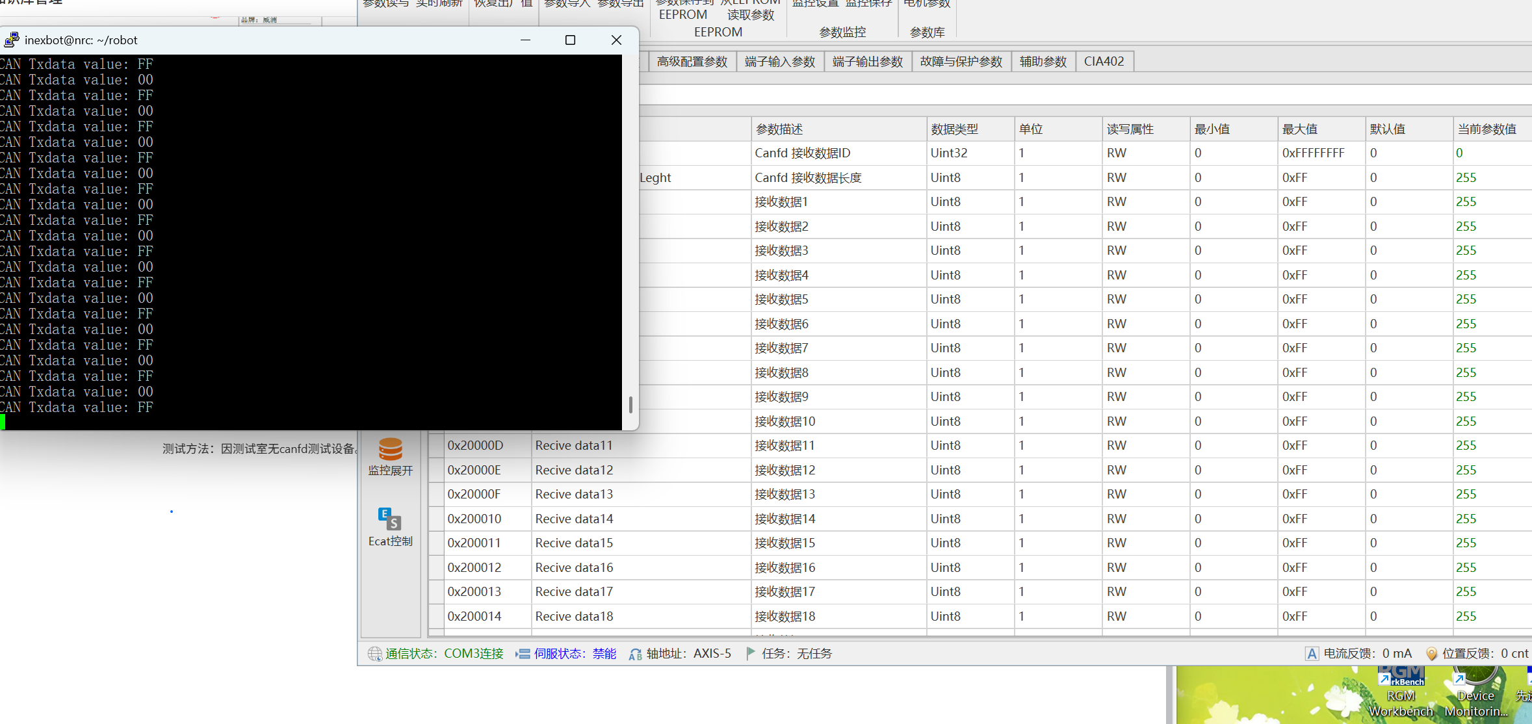Click the servo status icon beside 伺服状态
This screenshot has height=724, width=1532.
(x=523, y=654)
